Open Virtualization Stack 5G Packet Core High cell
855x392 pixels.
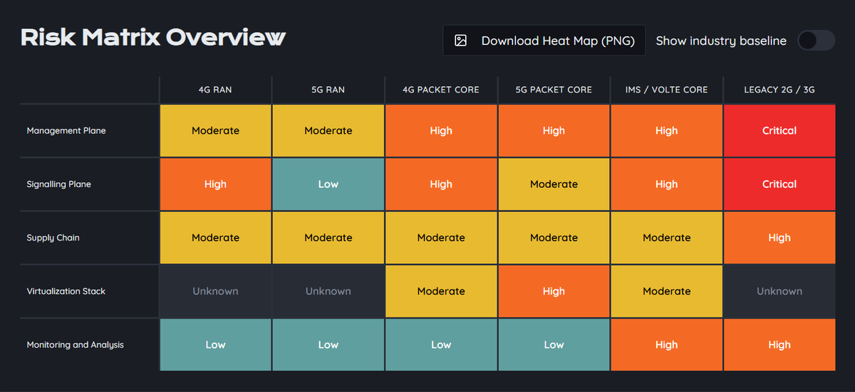[x=554, y=291]
